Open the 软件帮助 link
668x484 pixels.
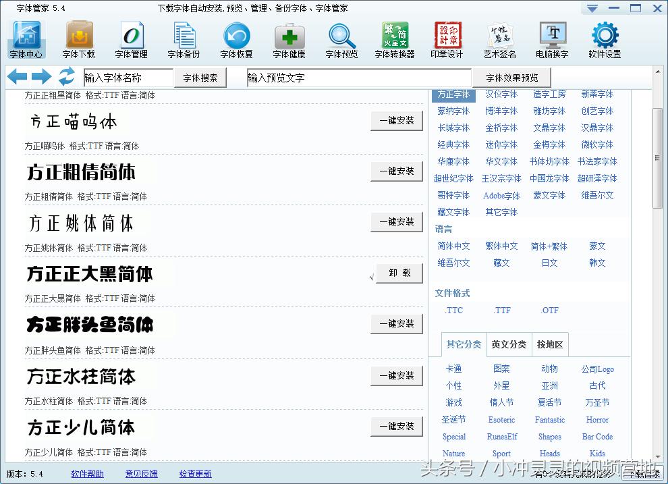point(87,474)
